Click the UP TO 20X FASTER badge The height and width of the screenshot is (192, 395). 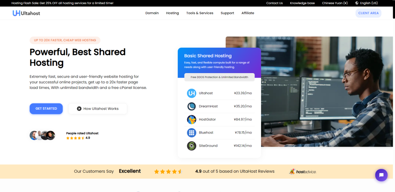coord(65,40)
